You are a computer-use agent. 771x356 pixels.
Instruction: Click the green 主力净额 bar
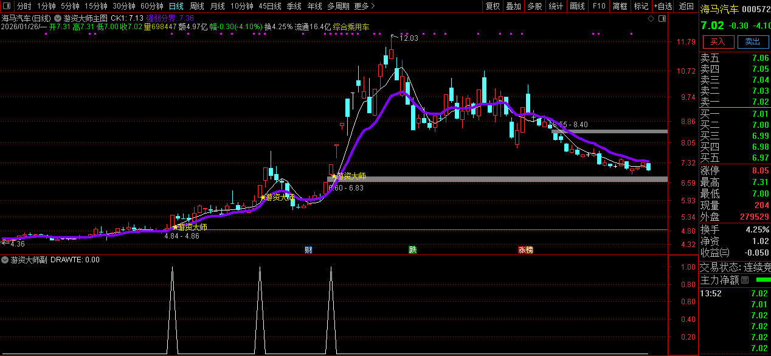tap(762, 280)
